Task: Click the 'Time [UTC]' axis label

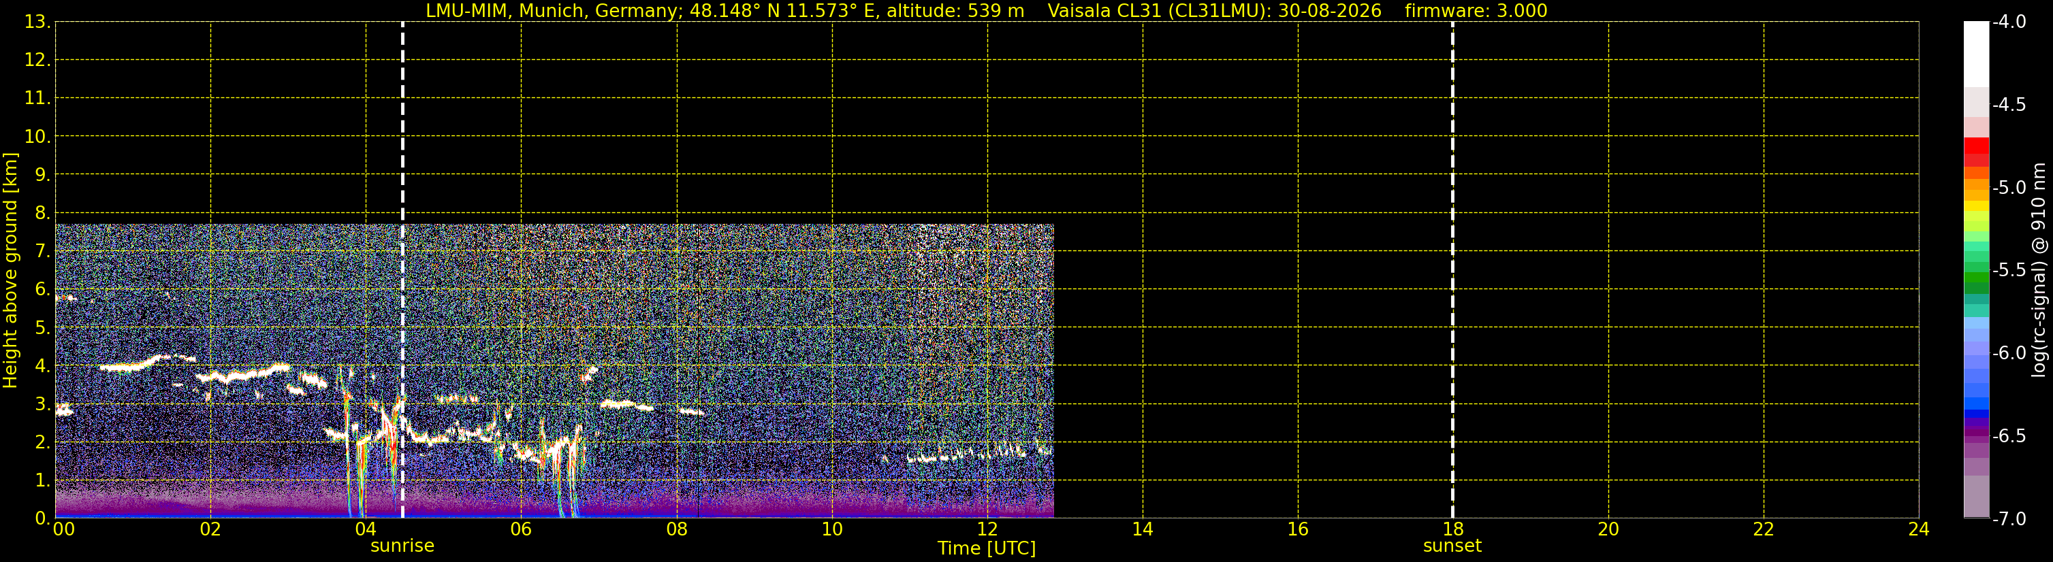Action: pyautogui.click(x=987, y=548)
